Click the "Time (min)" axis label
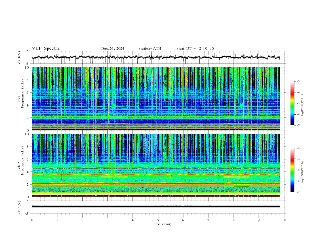The image size is (320, 247). [162, 224]
